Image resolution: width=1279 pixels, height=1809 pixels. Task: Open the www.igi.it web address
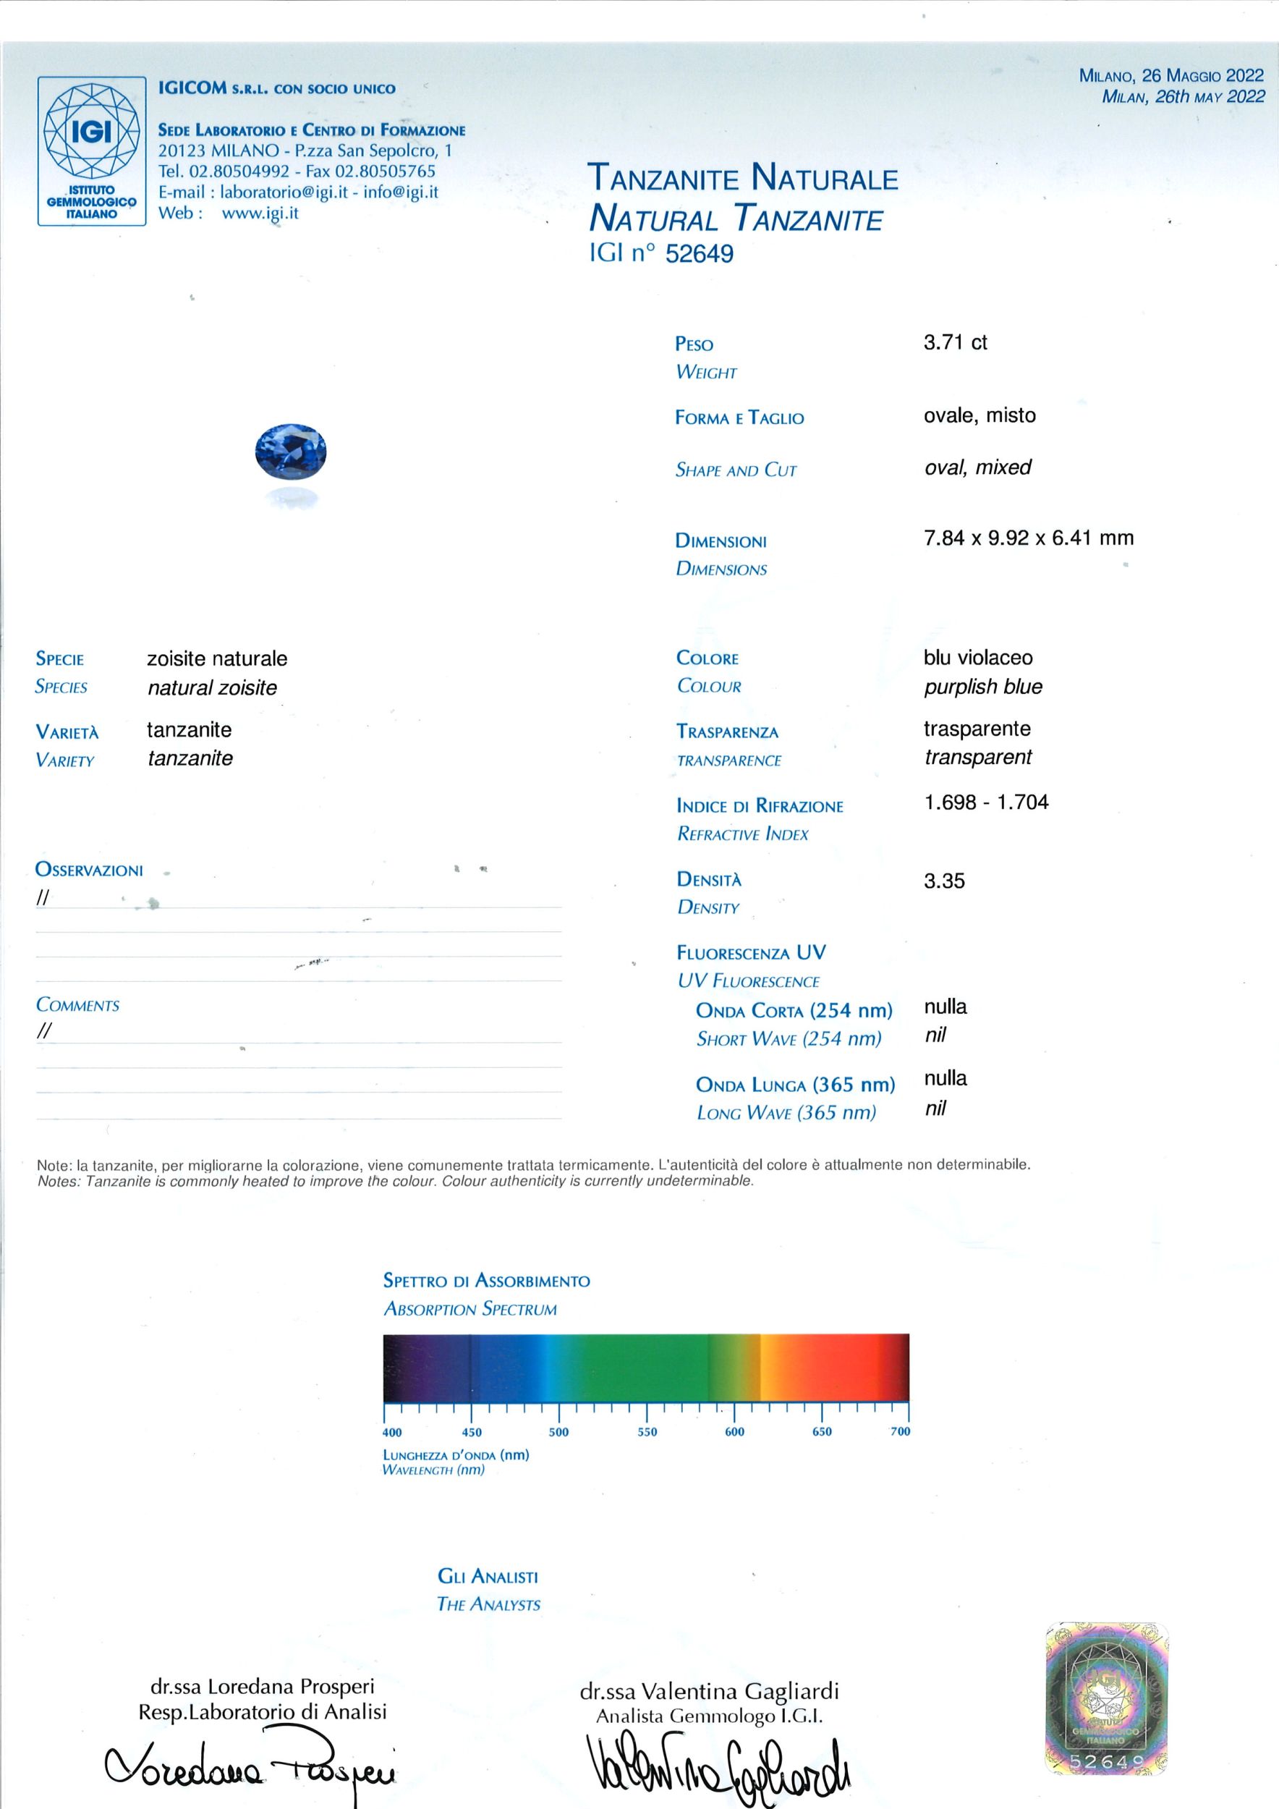coord(260,213)
